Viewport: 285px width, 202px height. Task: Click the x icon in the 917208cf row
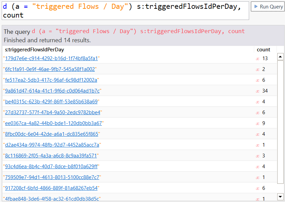pos(258,188)
